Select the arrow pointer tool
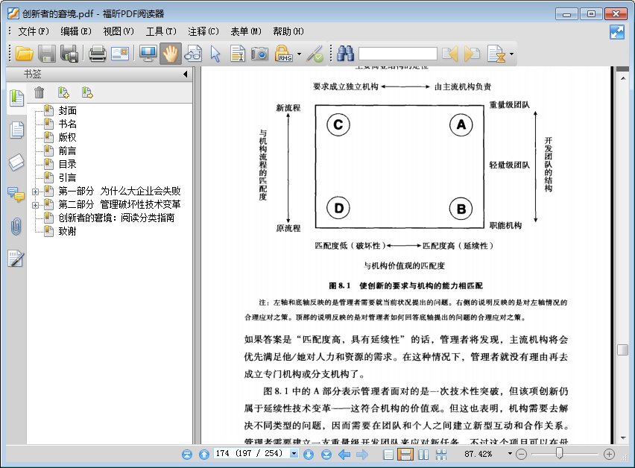The height and width of the screenshot is (468, 635). [215, 54]
